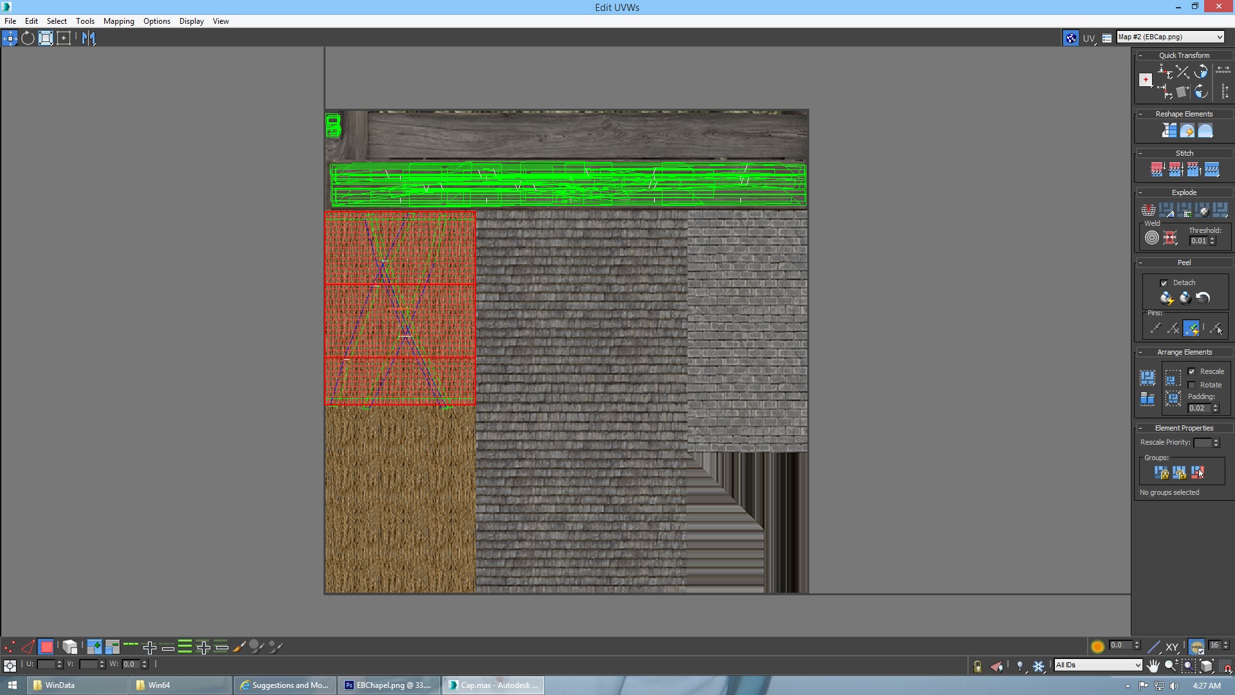Click the Paint Select brush icon
Image resolution: width=1235 pixels, height=695 pixels.
[x=239, y=647]
